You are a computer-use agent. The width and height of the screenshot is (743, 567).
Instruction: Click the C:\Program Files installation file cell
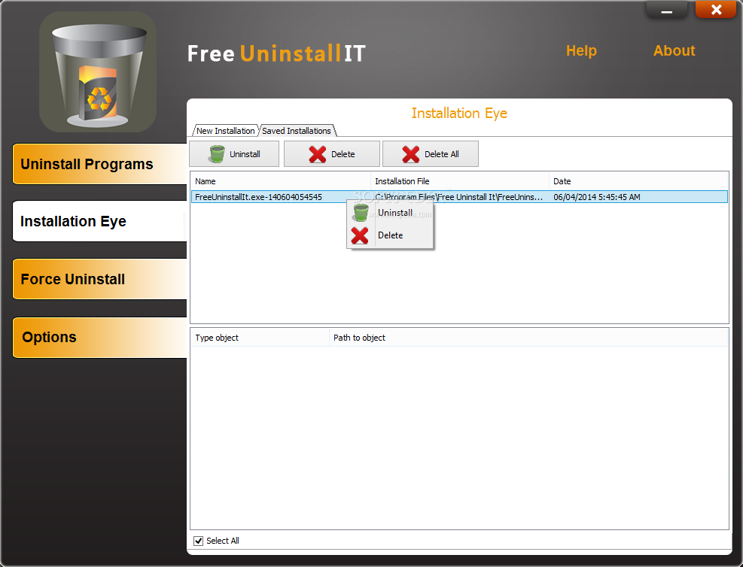[458, 197]
